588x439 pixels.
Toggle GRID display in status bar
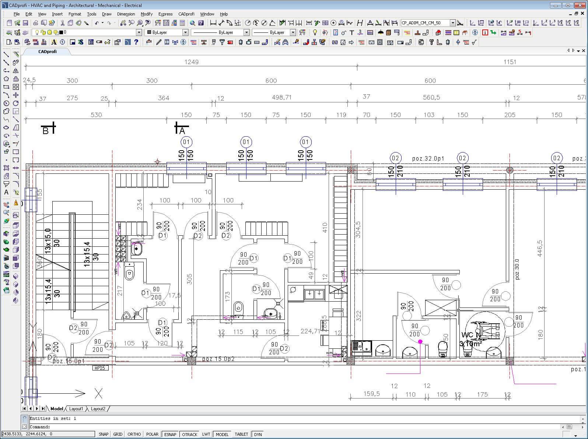pyautogui.click(x=118, y=434)
